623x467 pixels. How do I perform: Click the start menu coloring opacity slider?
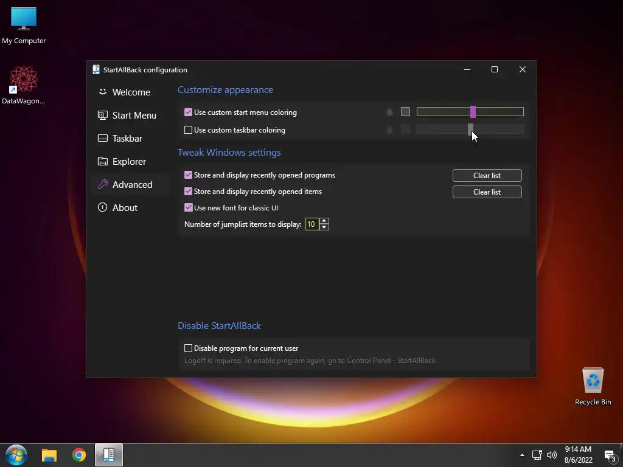pos(470,112)
